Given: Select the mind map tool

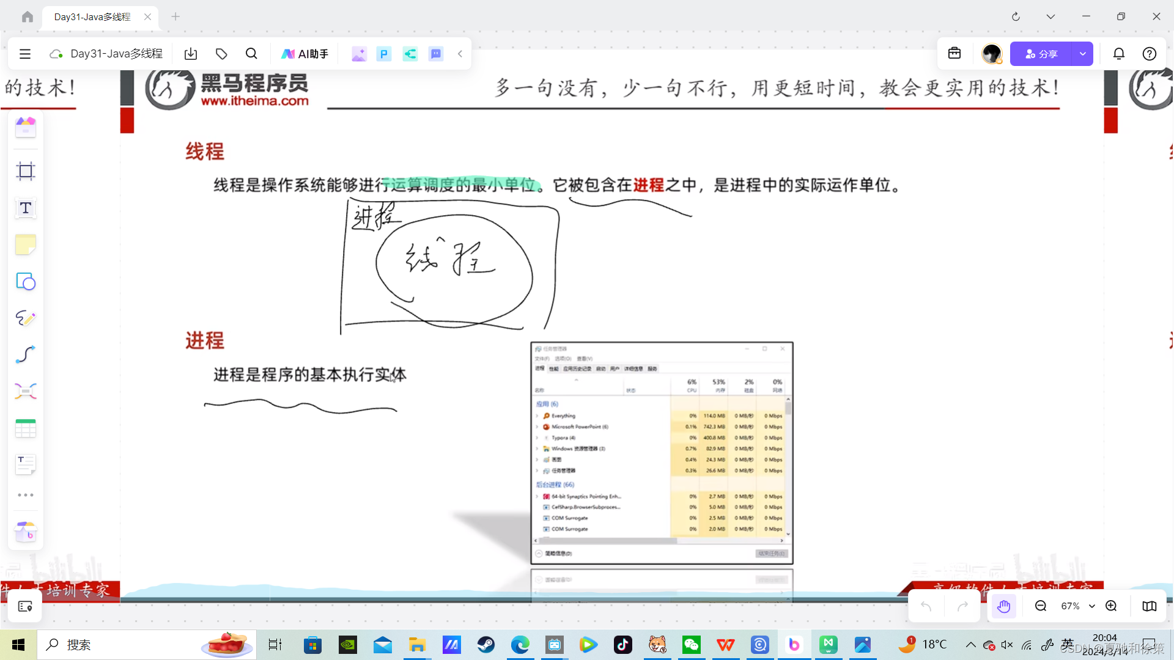Looking at the screenshot, I should pyautogui.click(x=26, y=392).
